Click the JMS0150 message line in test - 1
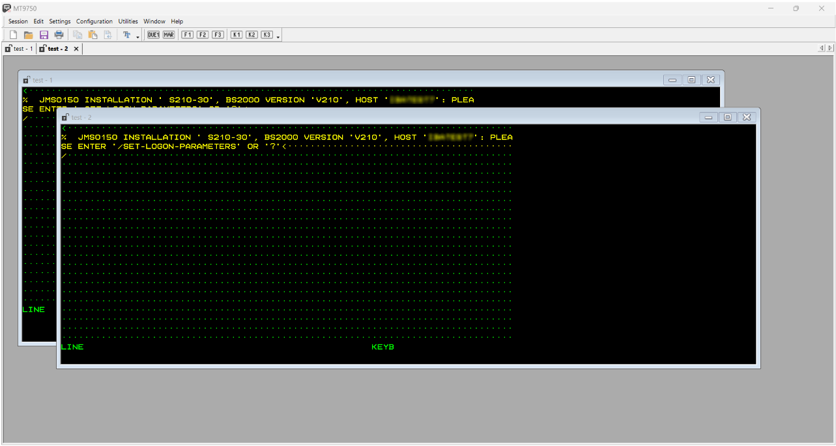The image size is (836, 446). 248,100
